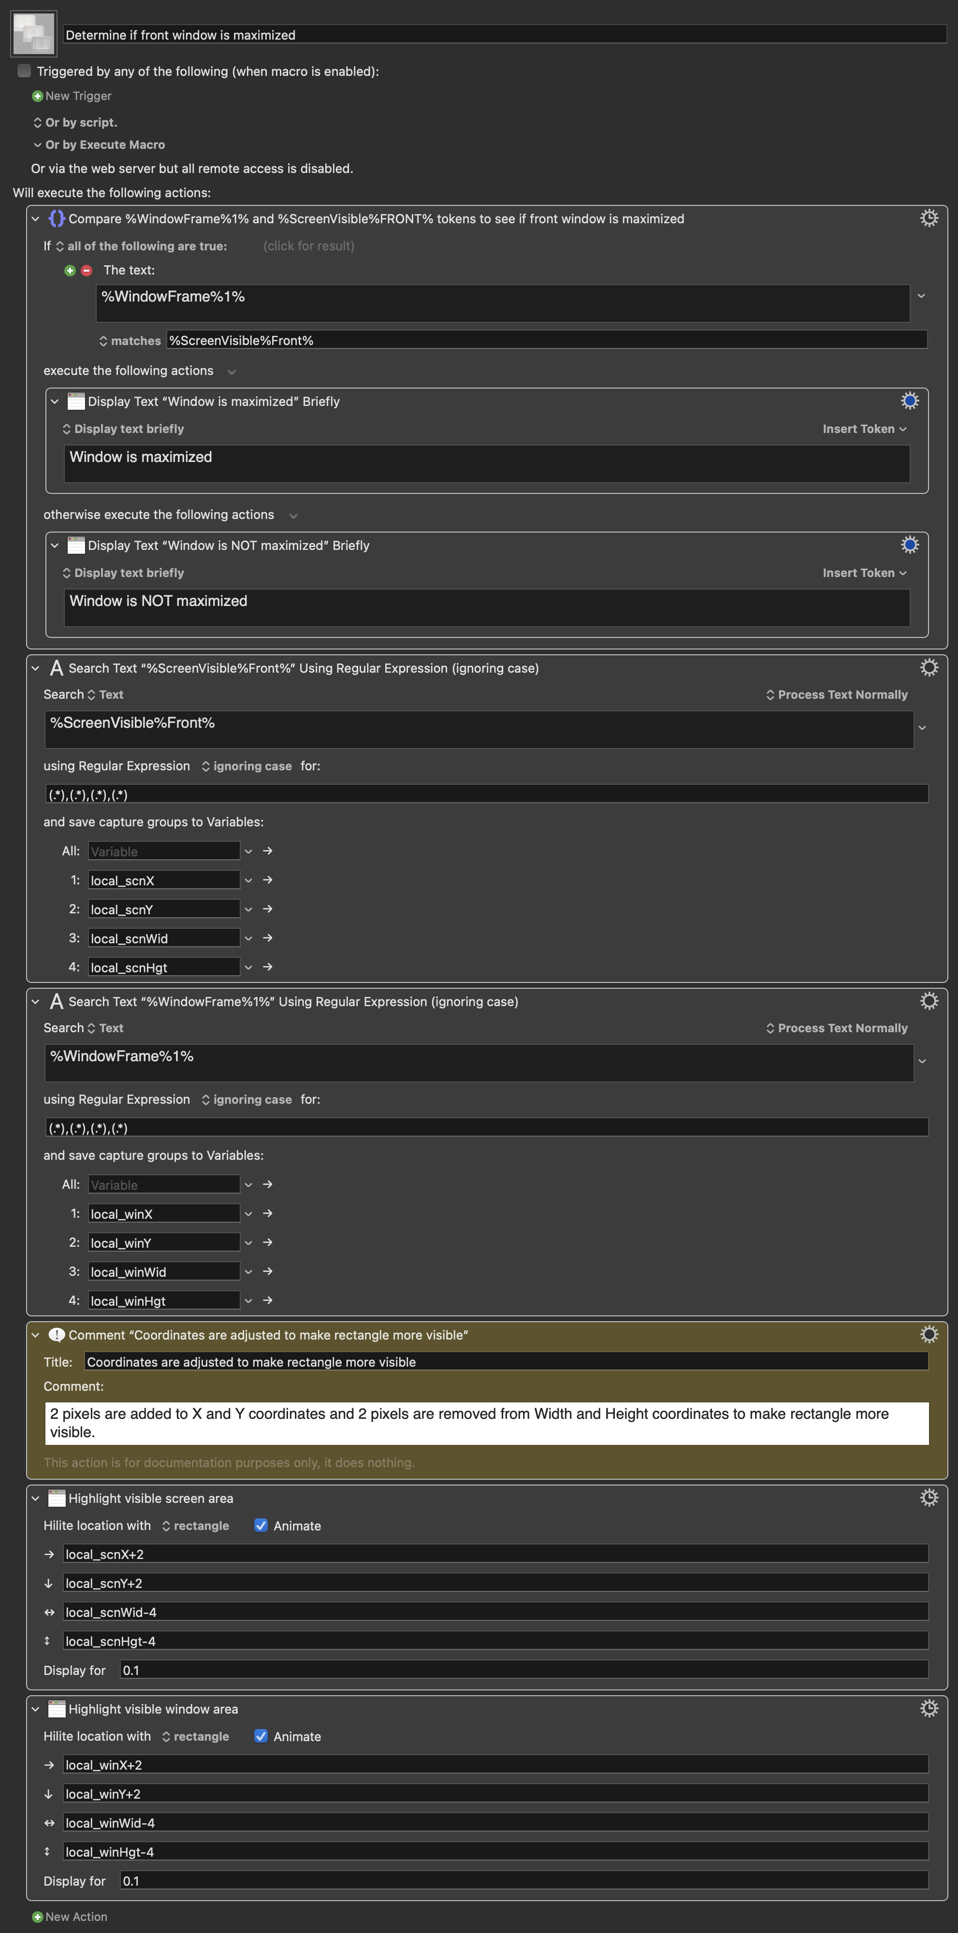Open gear menu of the Comment action
Image resolution: width=958 pixels, height=1933 pixels.
(929, 1334)
